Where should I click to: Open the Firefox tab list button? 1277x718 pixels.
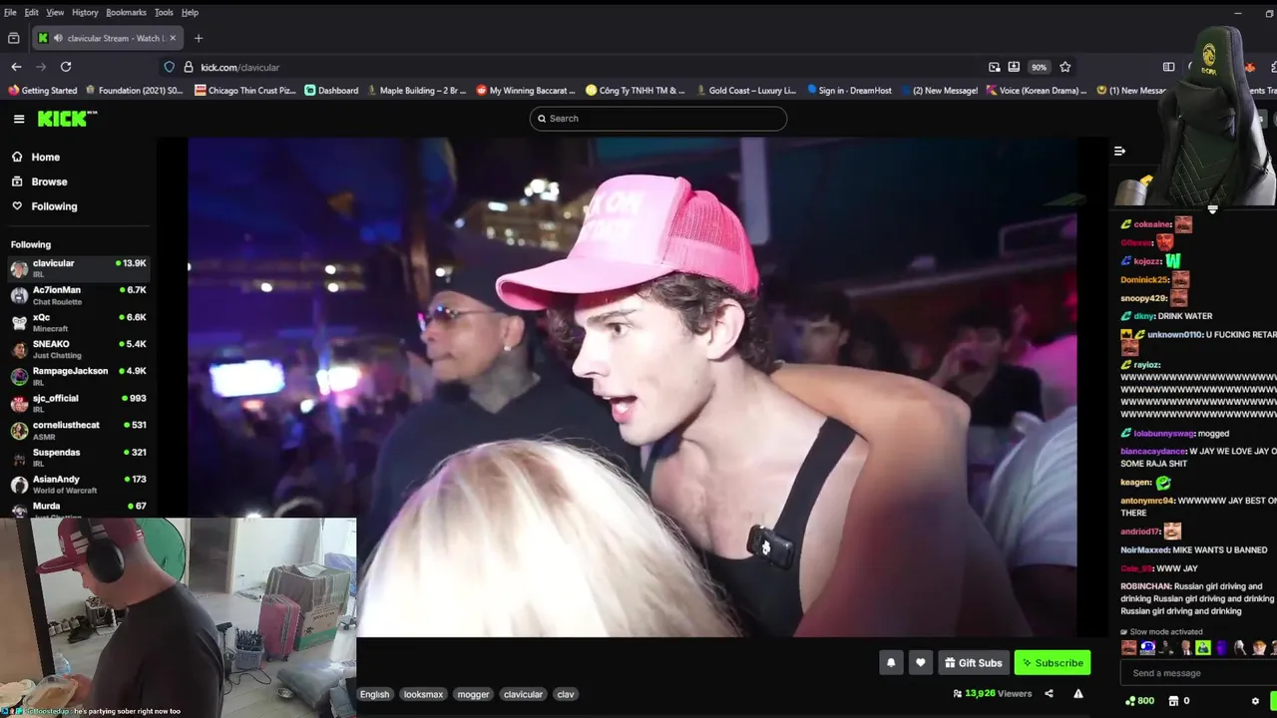click(x=14, y=38)
